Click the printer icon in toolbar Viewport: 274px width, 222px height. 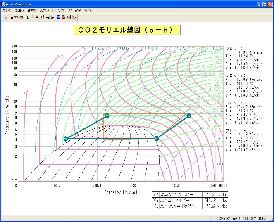click(21, 17)
